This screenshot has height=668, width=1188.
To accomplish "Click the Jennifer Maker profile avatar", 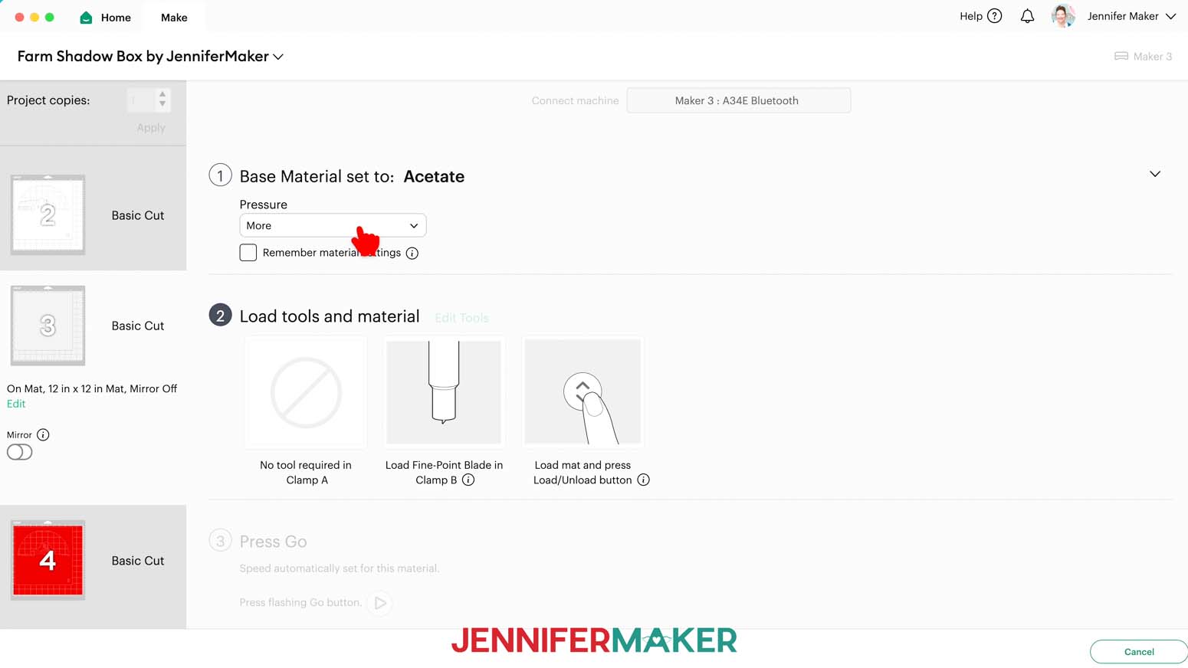I will pyautogui.click(x=1063, y=16).
